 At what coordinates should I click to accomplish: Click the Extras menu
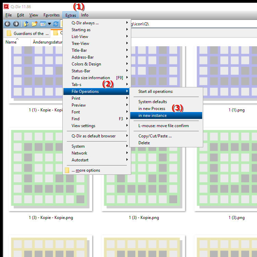coord(71,15)
